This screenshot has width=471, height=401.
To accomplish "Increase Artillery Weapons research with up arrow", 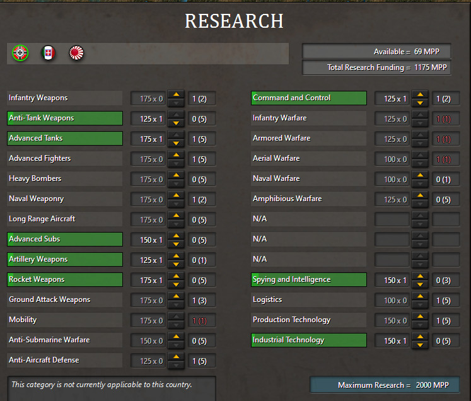I will [177, 255].
